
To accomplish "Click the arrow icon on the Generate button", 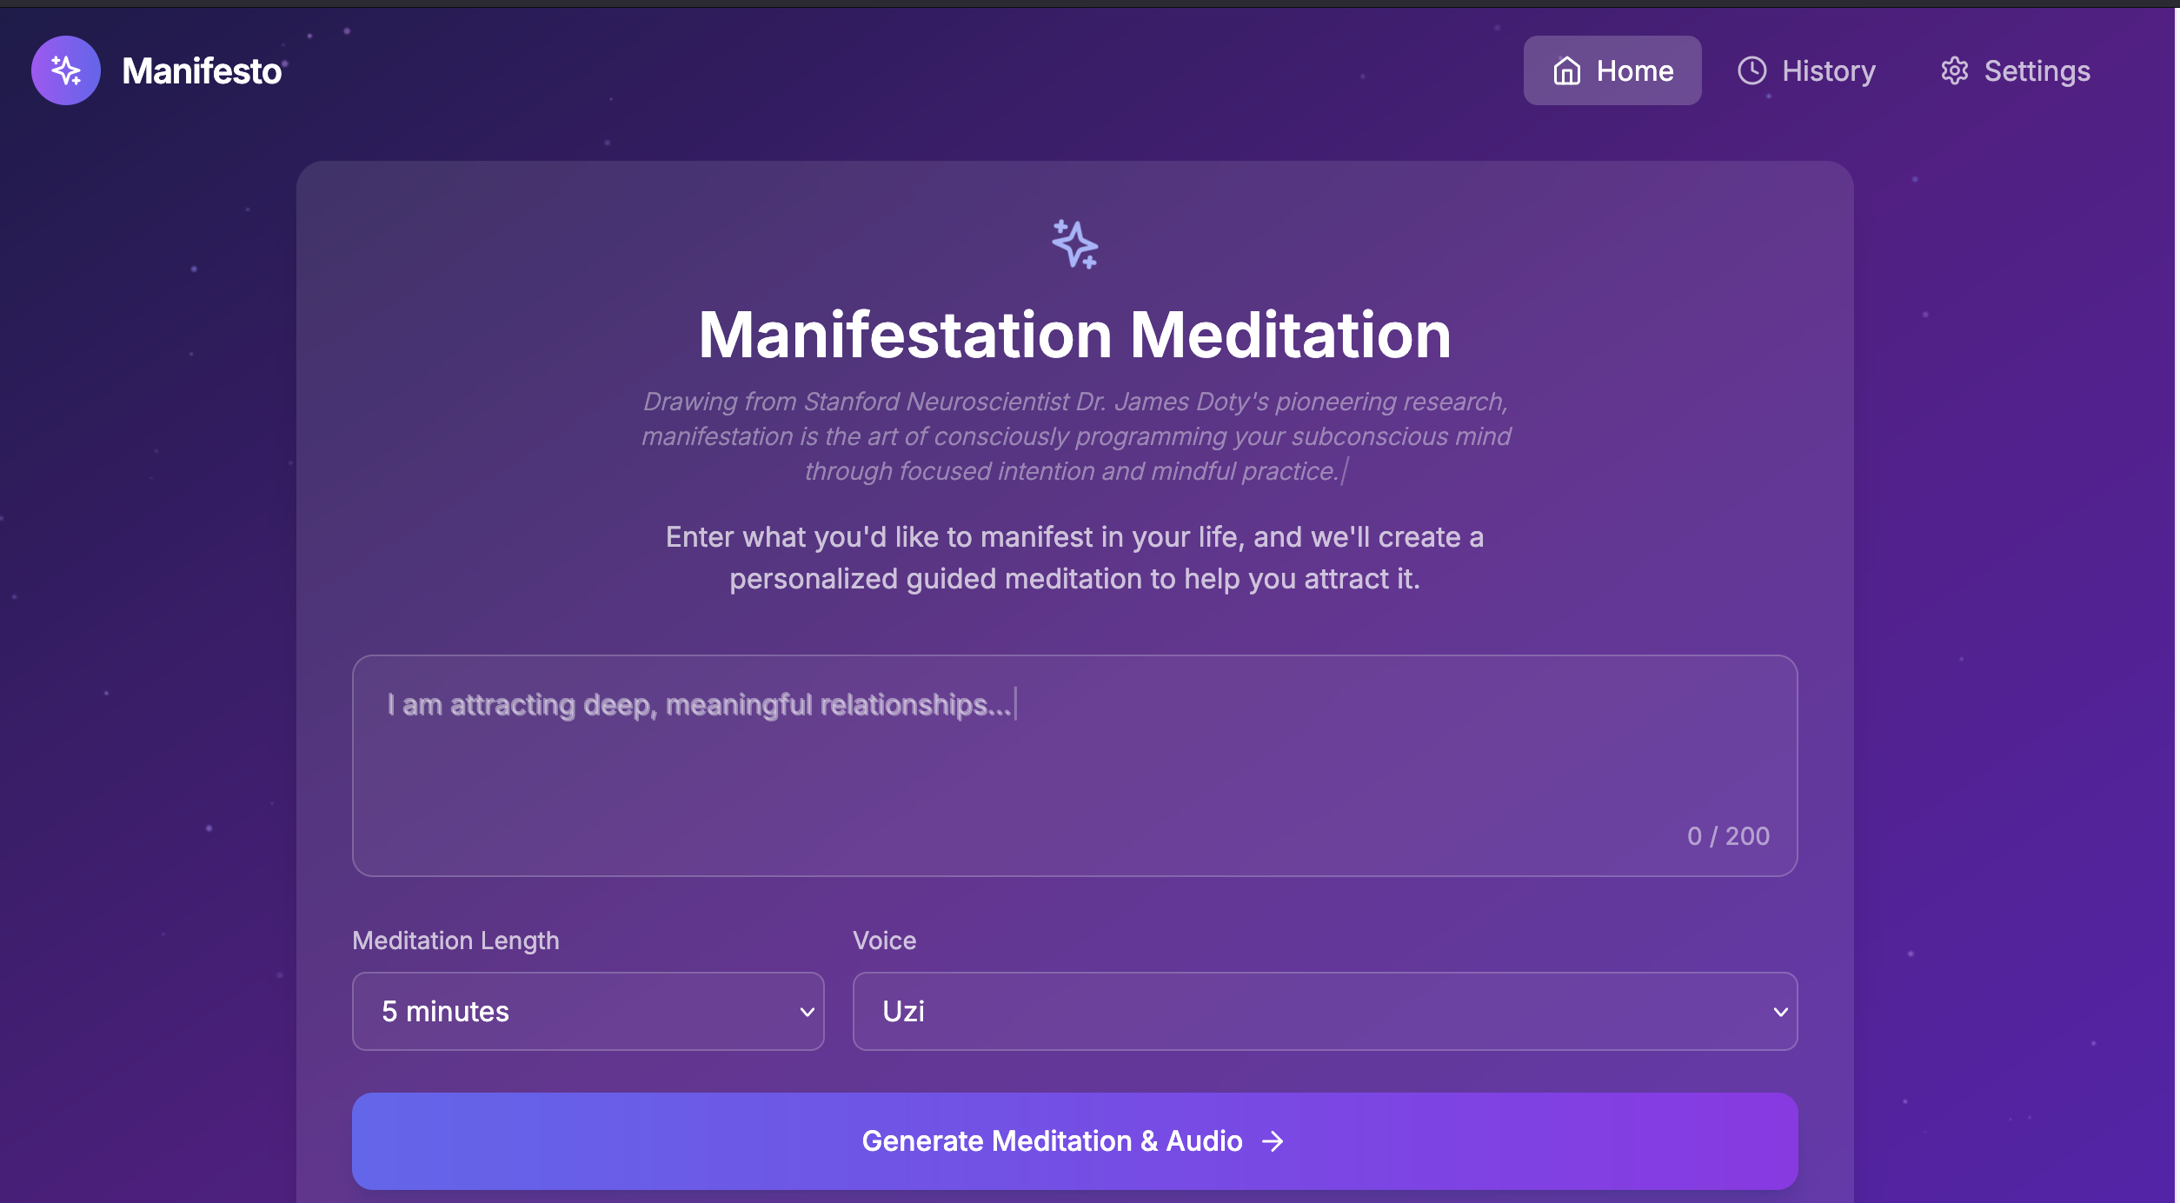I will 1273,1141.
